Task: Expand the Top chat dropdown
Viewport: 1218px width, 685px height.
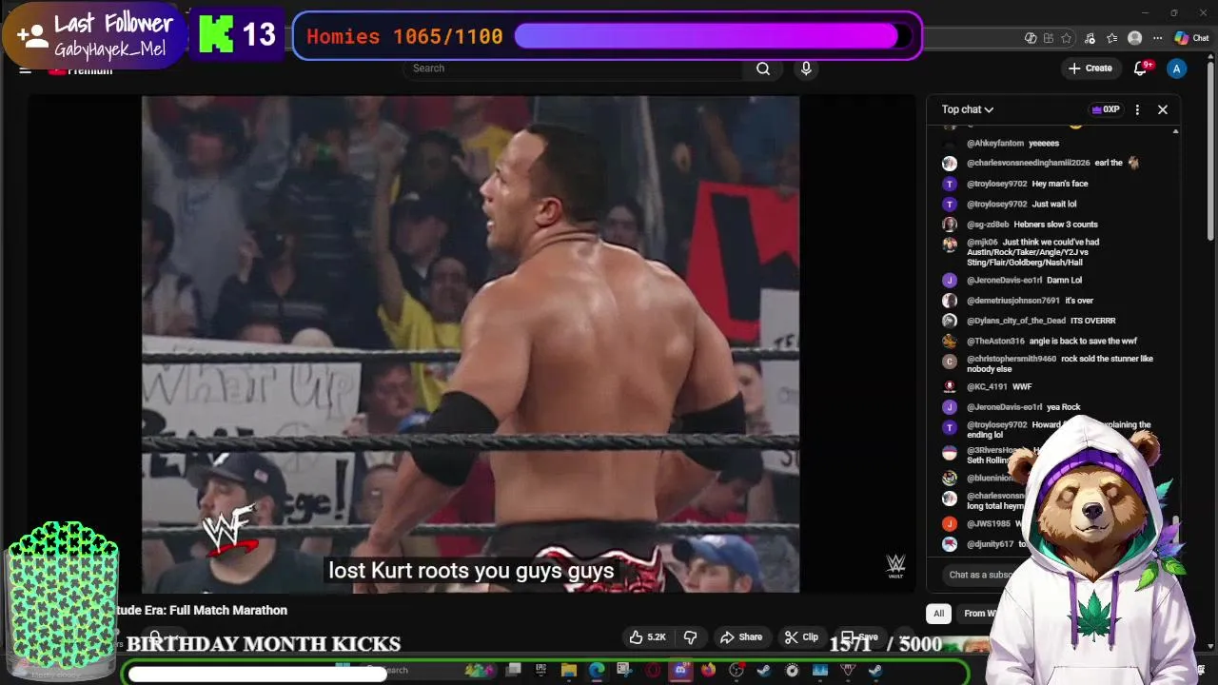Action: pyautogui.click(x=968, y=109)
